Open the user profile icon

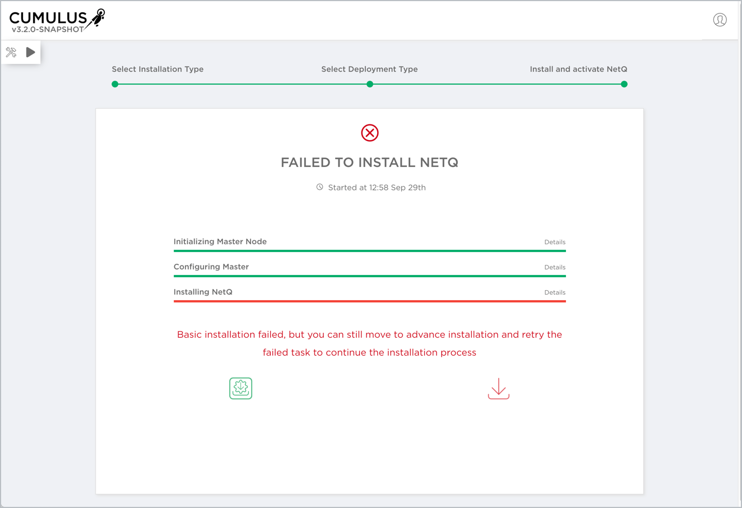pos(720,20)
